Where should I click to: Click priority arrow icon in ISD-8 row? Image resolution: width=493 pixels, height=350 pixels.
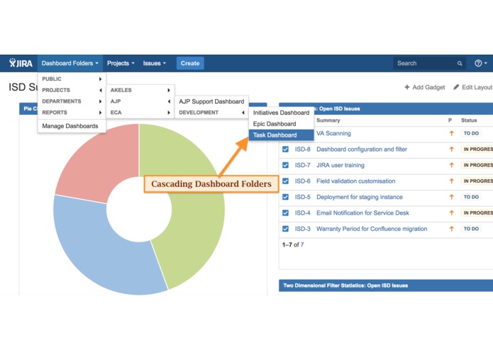pyautogui.click(x=451, y=149)
